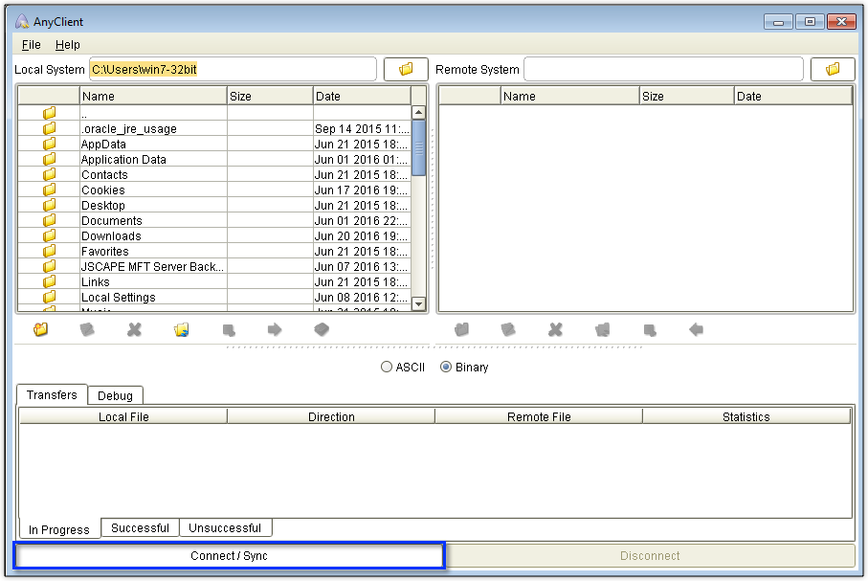Image resolution: width=868 pixels, height=581 pixels.
Task: Click the remote download left-arrow icon
Action: point(697,329)
